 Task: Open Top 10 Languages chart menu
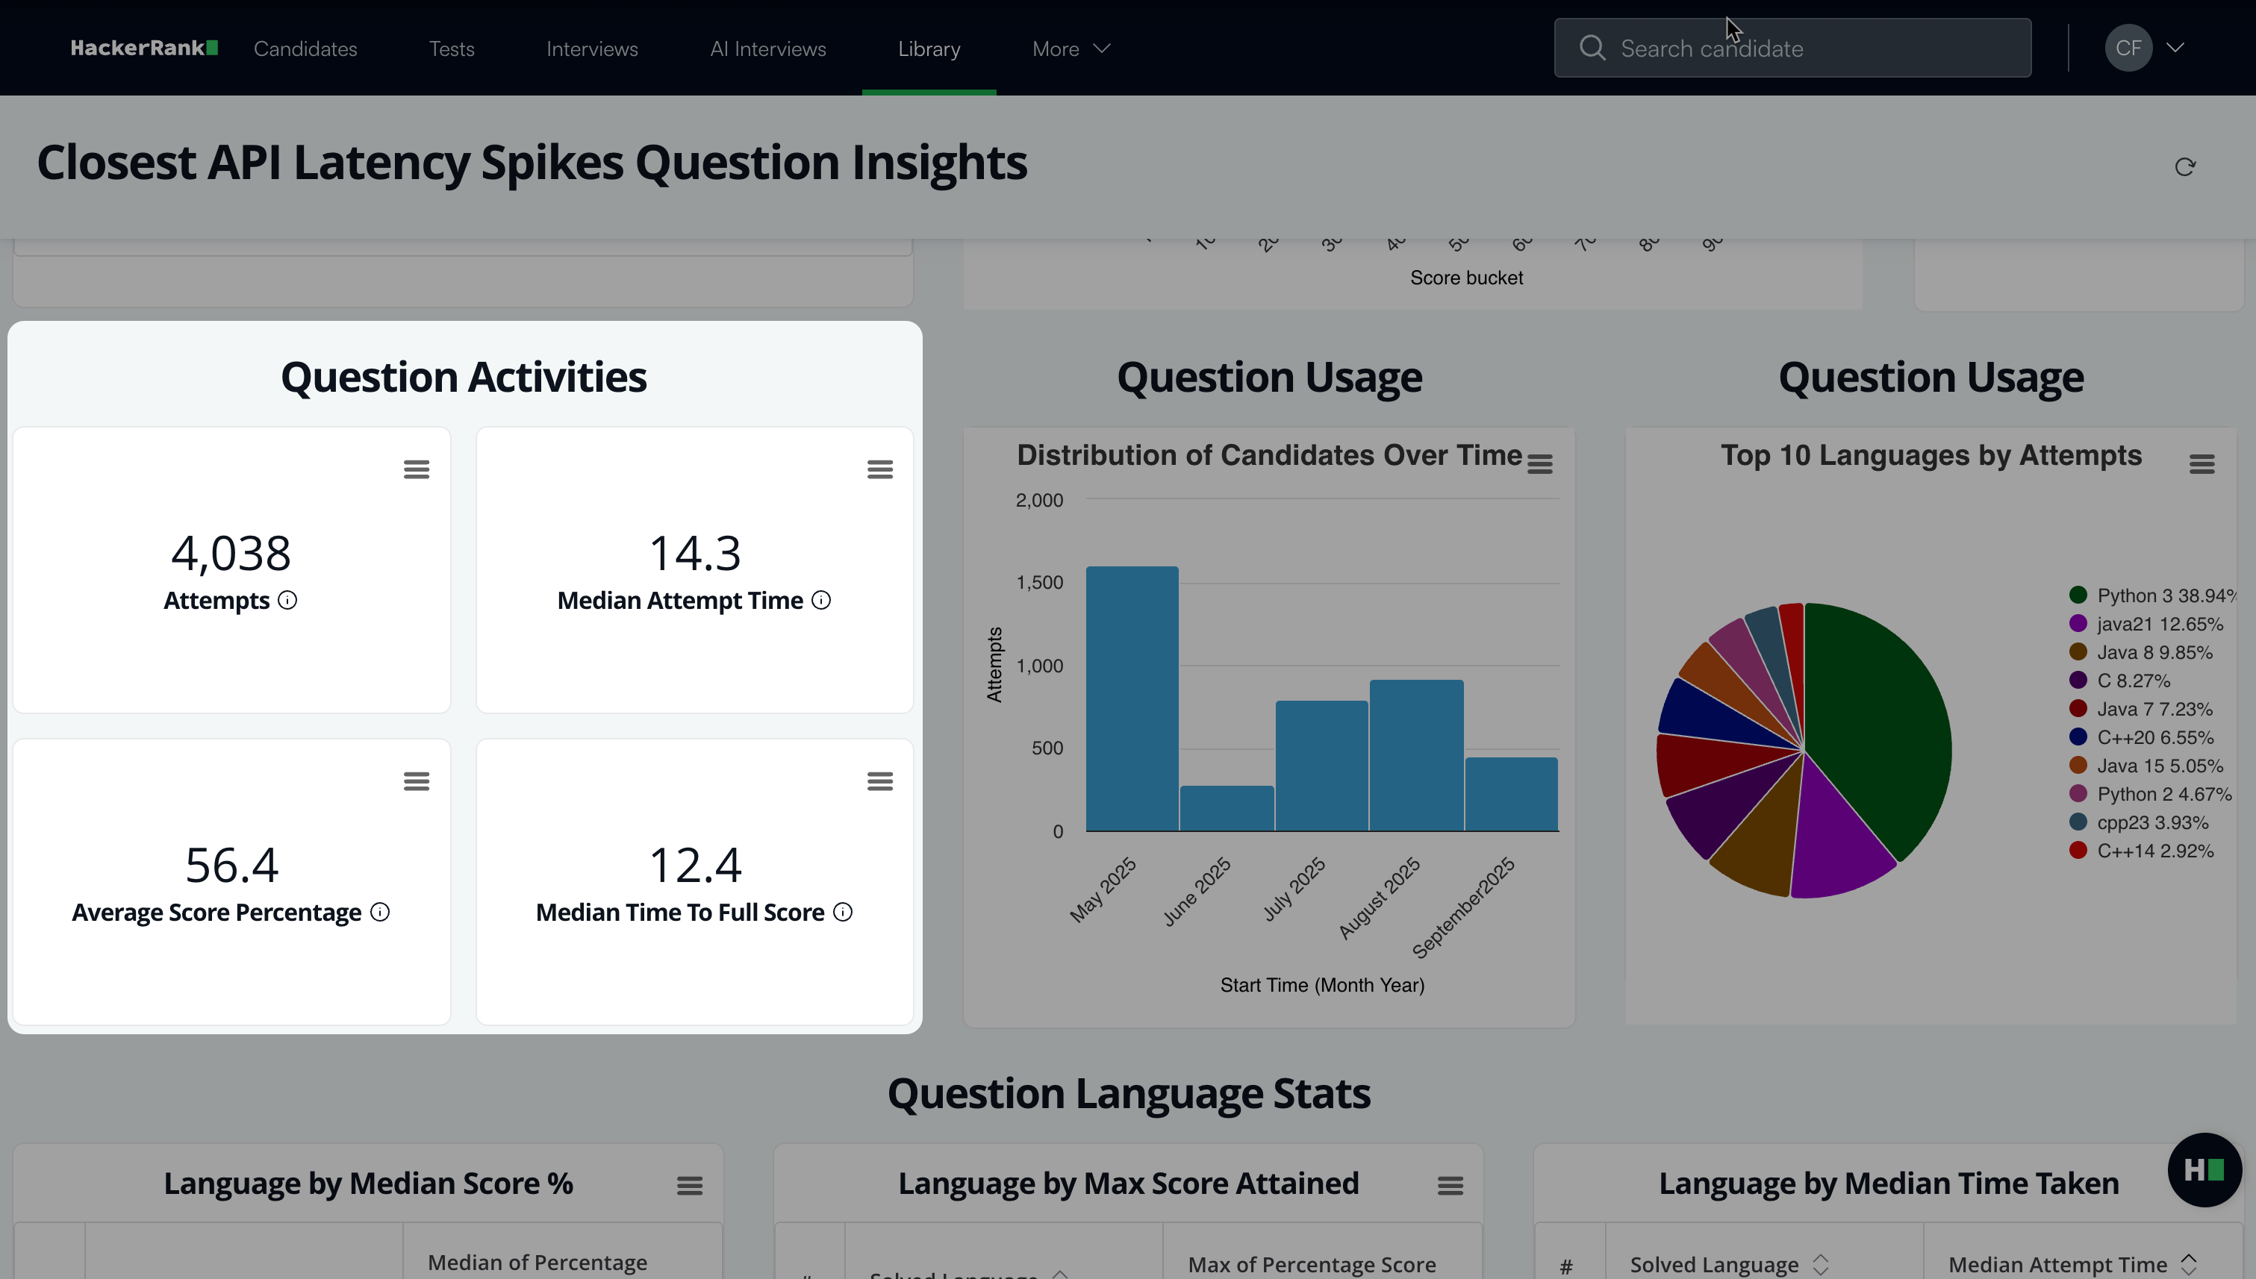click(x=2202, y=464)
